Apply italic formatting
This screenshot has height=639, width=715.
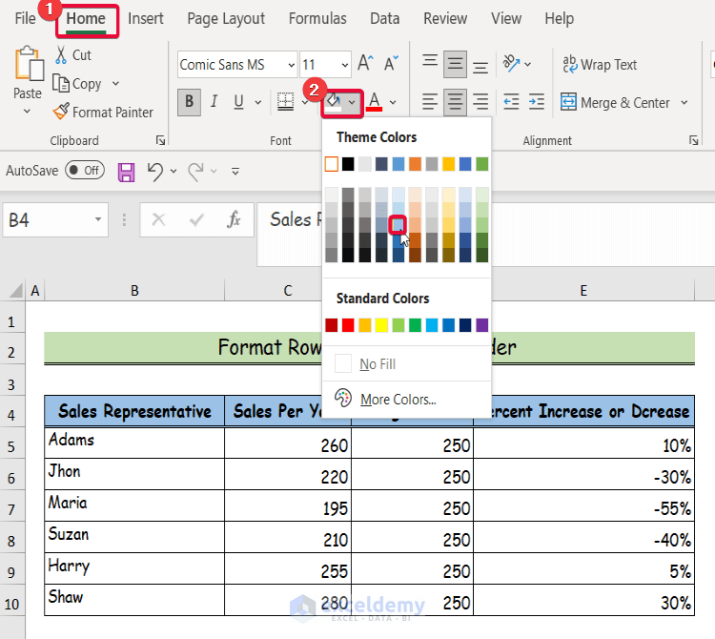click(214, 101)
